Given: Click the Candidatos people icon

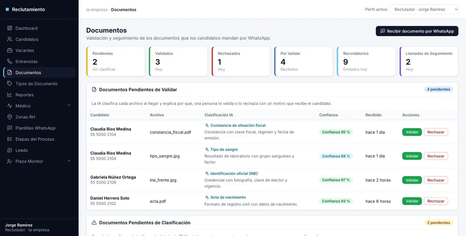Looking at the screenshot, I should (x=10, y=39).
